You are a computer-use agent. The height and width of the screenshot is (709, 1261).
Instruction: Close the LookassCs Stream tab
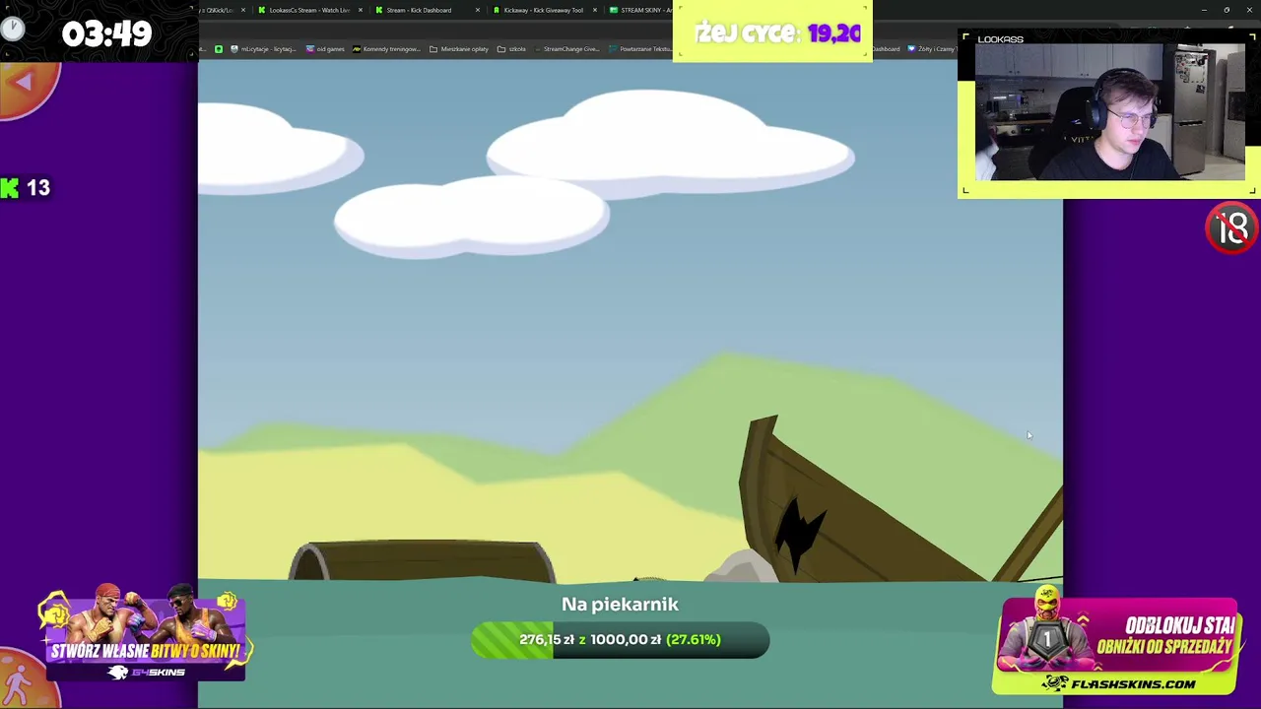(x=360, y=10)
